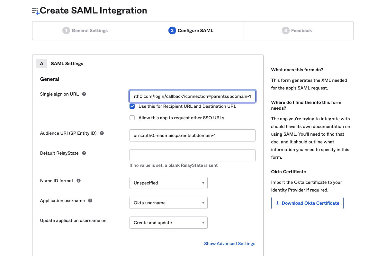Enable Allow this app to request other SSO URLs

click(132, 118)
